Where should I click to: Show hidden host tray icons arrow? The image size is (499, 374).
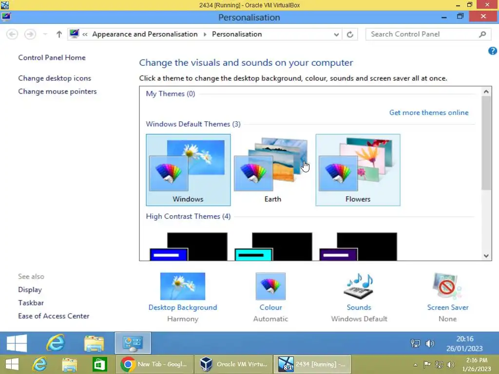[415, 365]
